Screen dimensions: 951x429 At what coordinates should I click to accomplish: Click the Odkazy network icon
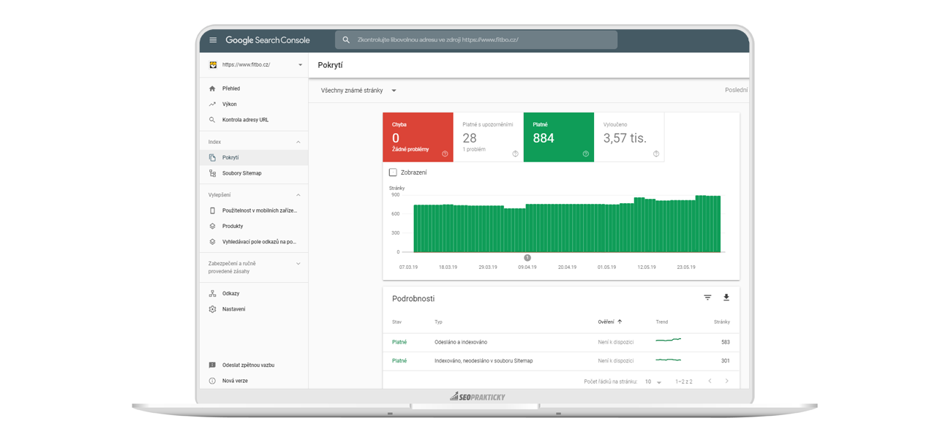(212, 294)
